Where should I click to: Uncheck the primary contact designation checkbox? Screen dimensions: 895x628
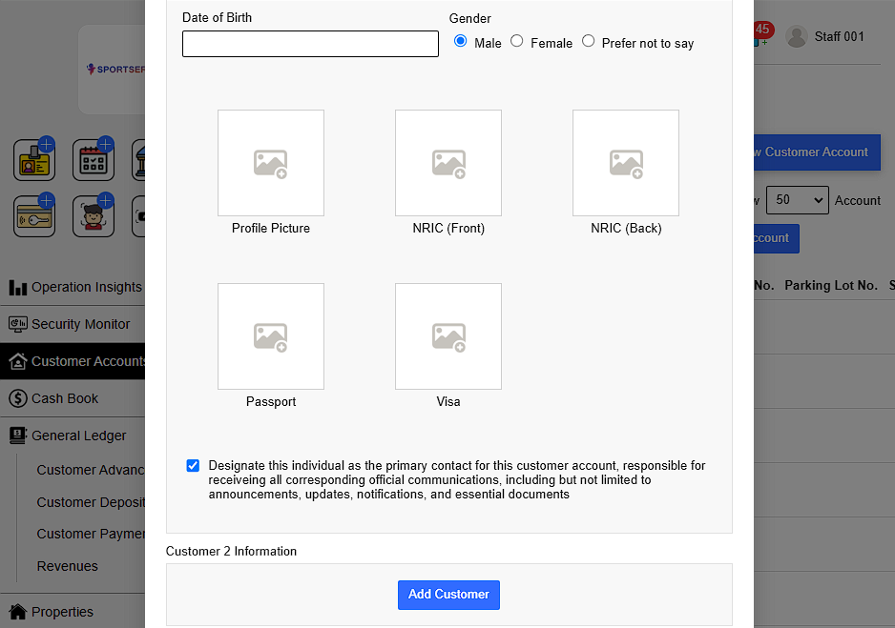pos(194,466)
